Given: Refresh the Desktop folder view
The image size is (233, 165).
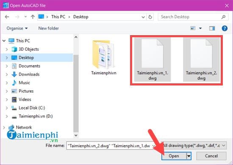Looking at the screenshot, I should 150,17.
